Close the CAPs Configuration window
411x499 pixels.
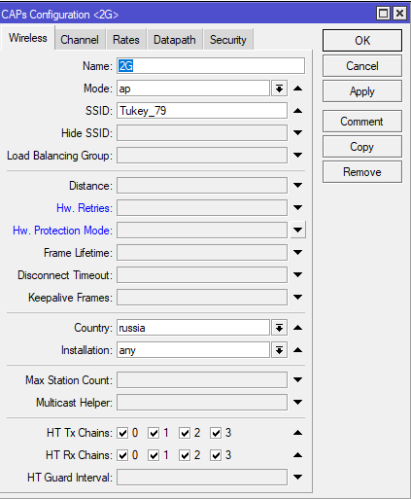pos(399,14)
